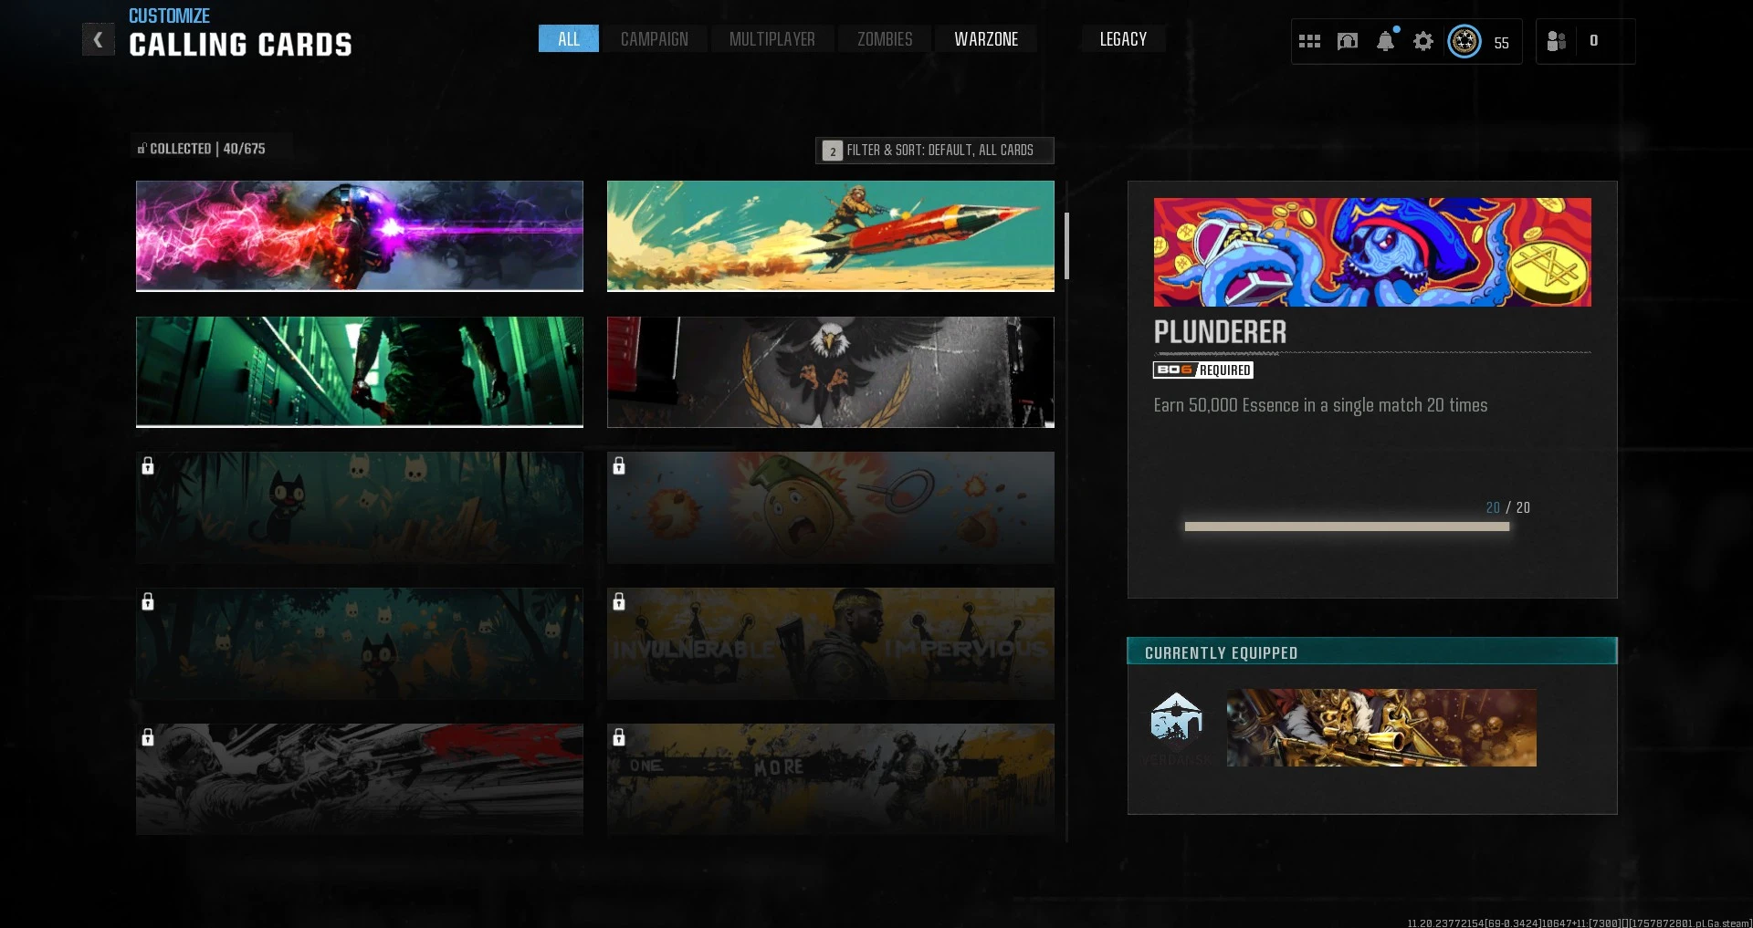This screenshot has height=928, width=1753.
Task: Click lock icon on forest cats card
Action: [148, 601]
